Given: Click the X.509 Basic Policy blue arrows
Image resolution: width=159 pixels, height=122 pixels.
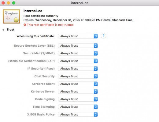Looking at the screenshot, I should tap(96, 114).
